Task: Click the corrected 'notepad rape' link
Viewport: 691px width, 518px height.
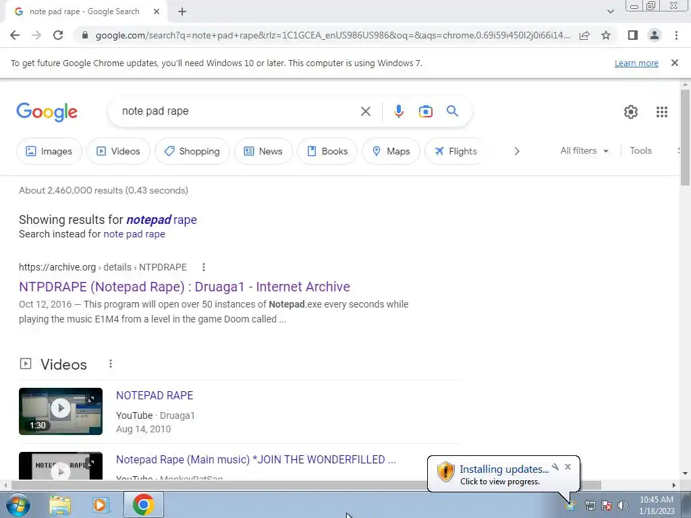Action: pyautogui.click(x=161, y=220)
